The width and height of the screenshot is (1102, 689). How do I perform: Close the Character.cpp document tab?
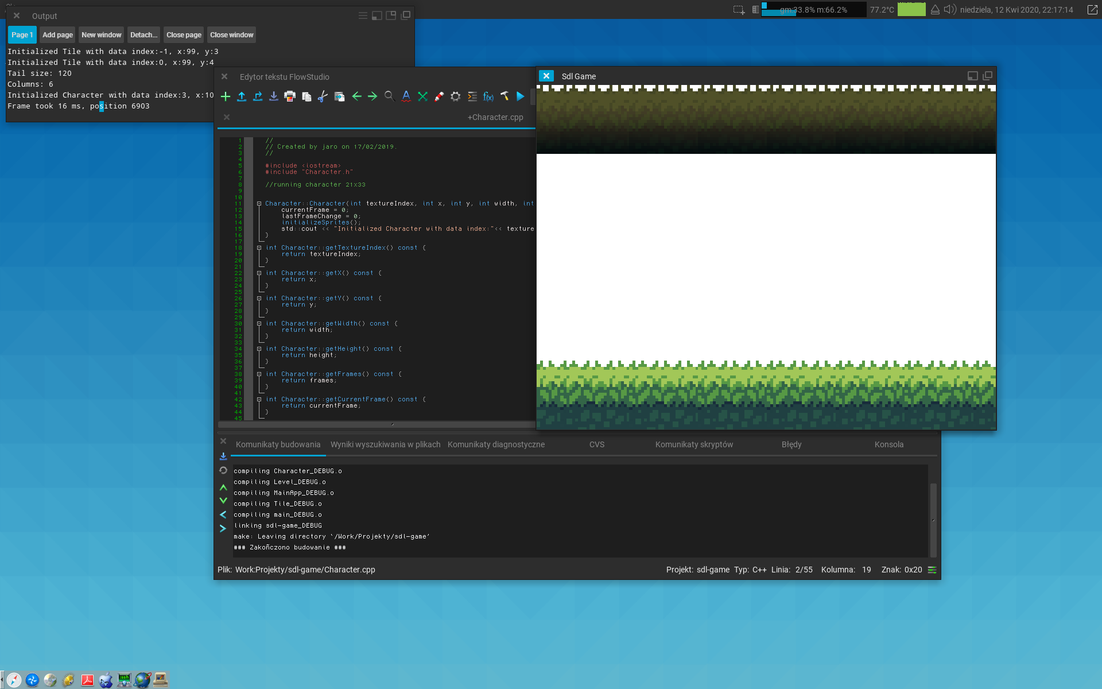coord(227,117)
